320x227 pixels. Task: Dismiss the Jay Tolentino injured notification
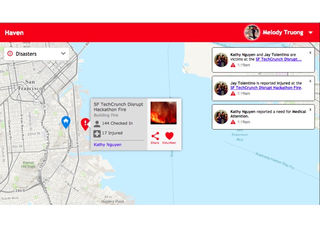click(310, 81)
